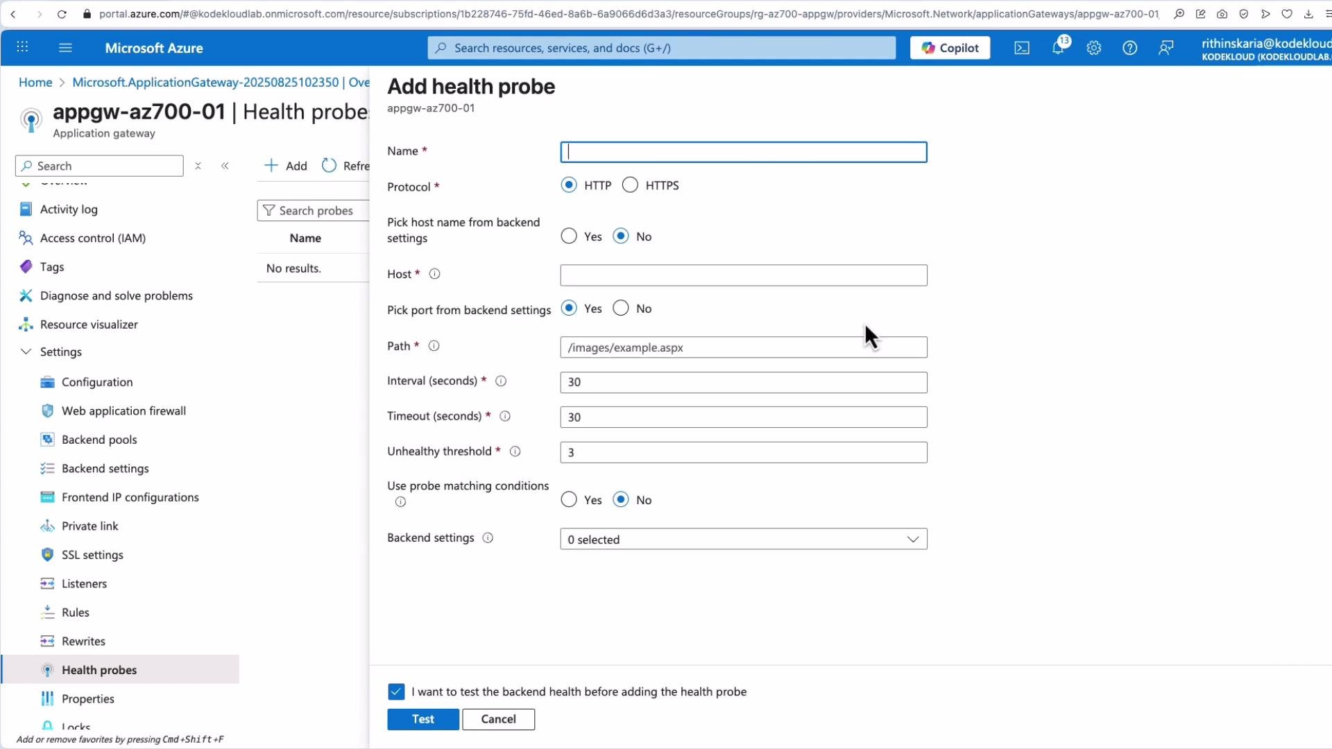Open the Microsoft.ApplicationGateway deployment breadcrumb
Screen dimensions: 1332x749
click(x=221, y=82)
